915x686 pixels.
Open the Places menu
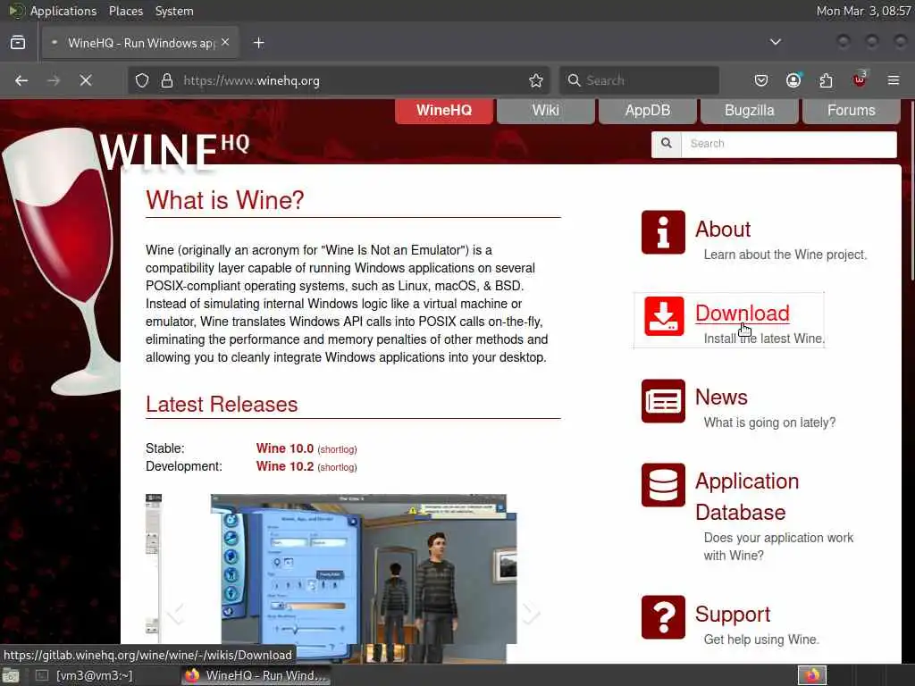click(125, 11)
